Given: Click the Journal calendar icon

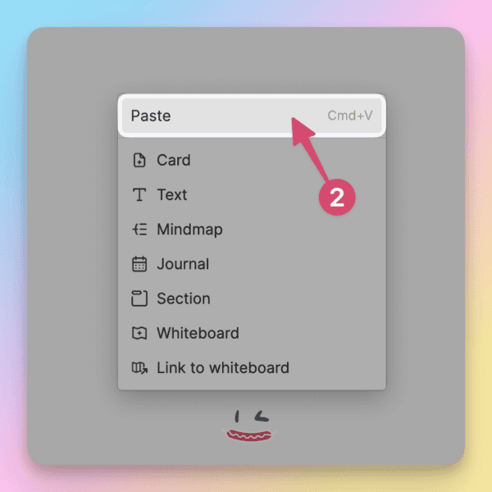Looking at the screenshot, I should [x=139, y=264].
